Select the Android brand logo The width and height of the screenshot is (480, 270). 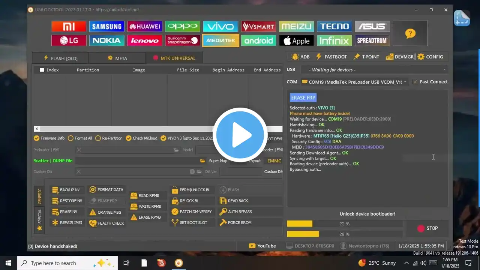coord(259,40)
